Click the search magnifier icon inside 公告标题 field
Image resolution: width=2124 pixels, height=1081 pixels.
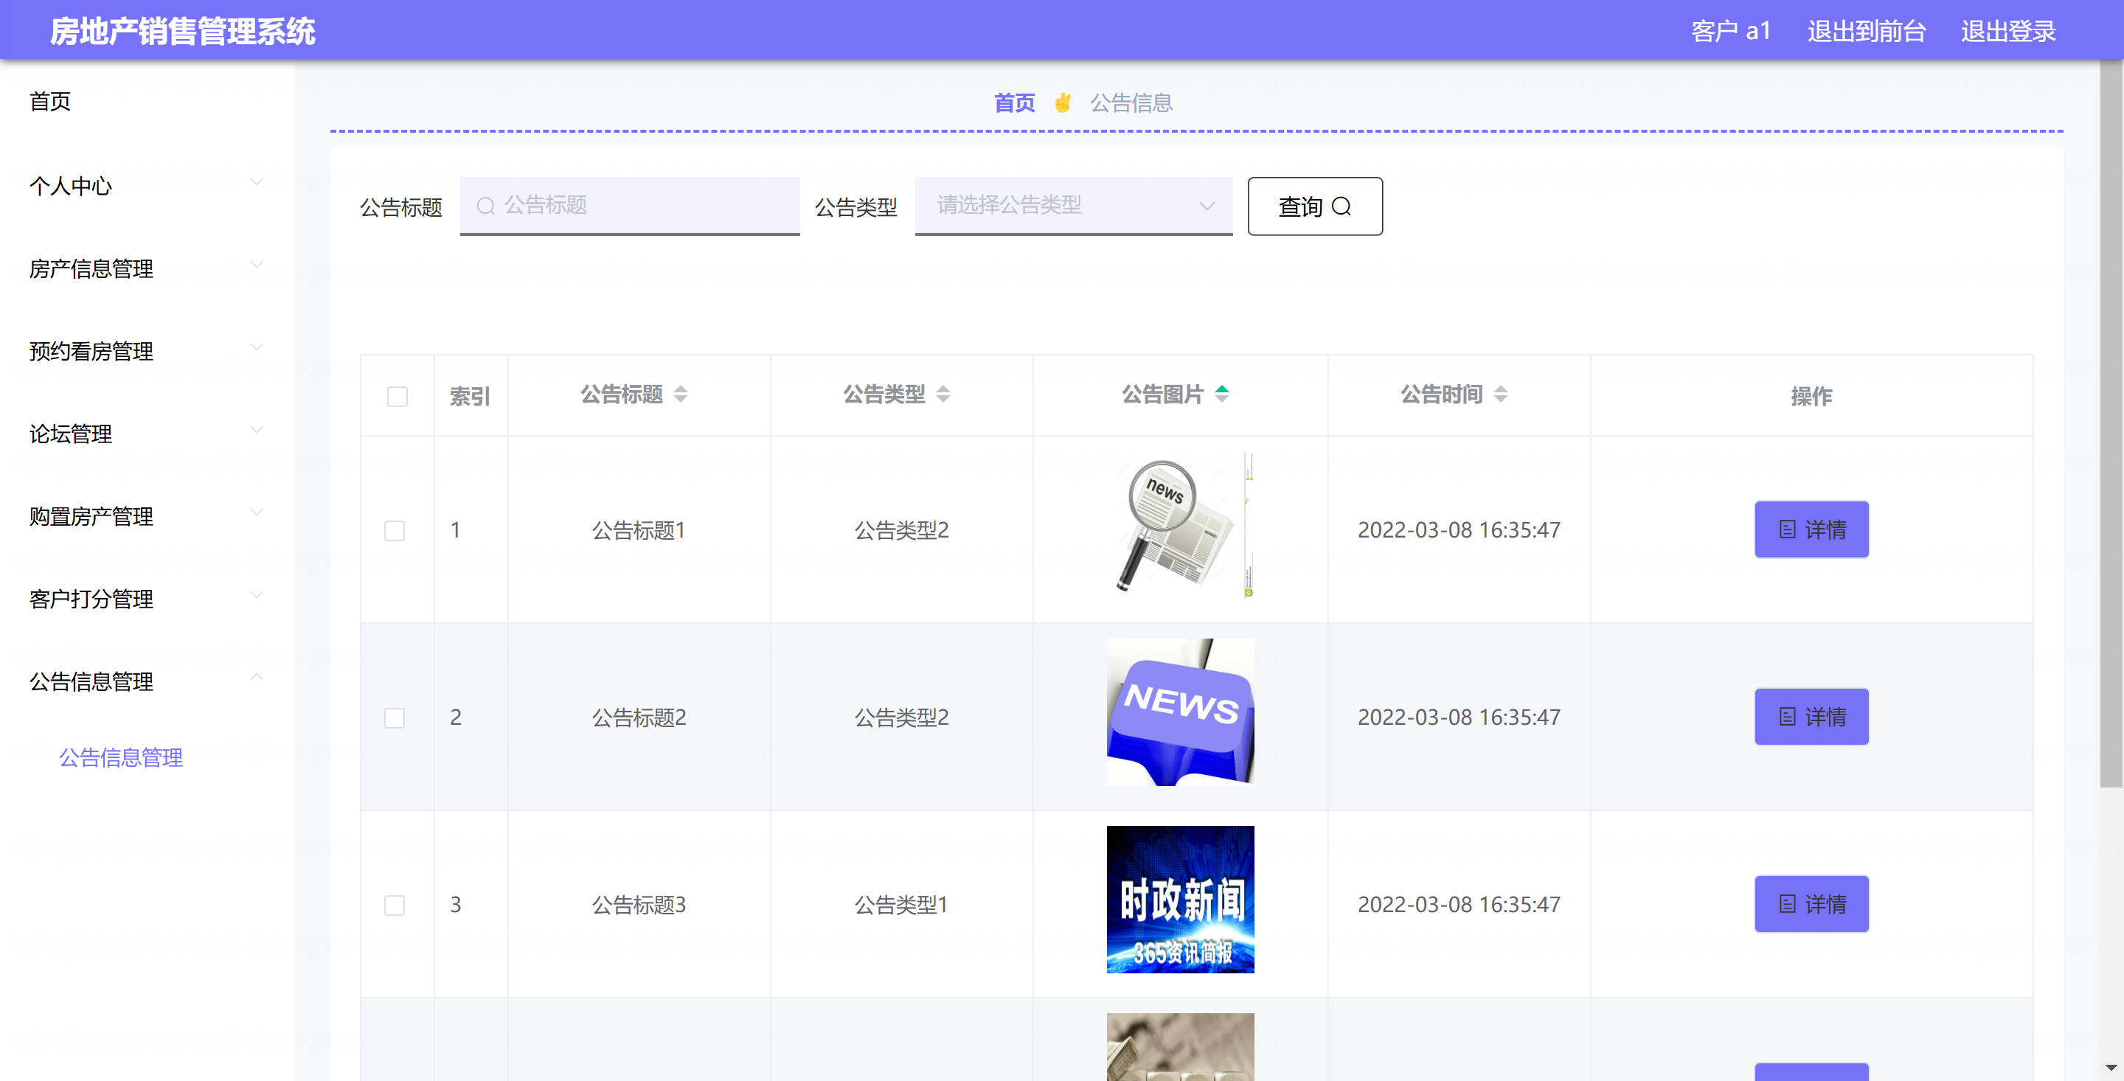pos(486,205)
